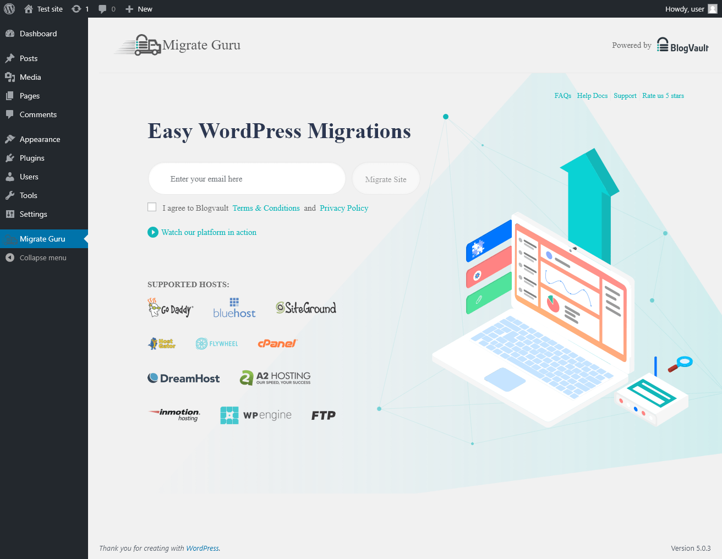Viewport: 722px width, 559px height.
Task: Click the HostGator logo
Action: [162, 344]
